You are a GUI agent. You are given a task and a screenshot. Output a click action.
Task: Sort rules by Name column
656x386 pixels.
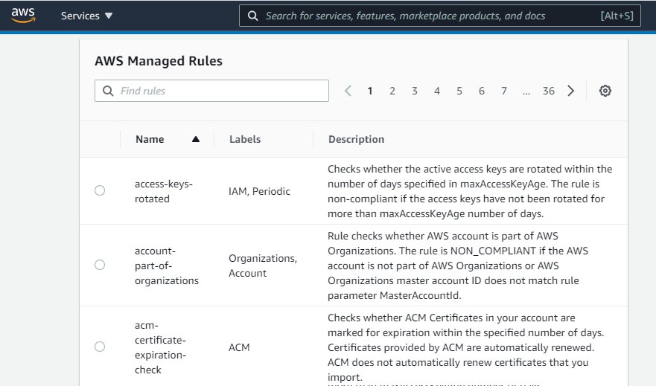pos(150,139)
